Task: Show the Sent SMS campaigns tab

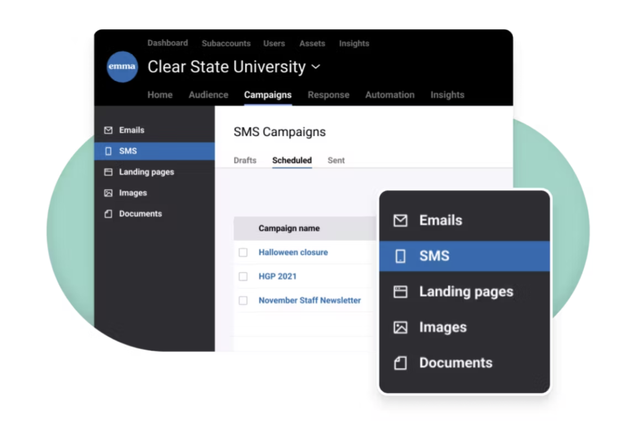Action: point(336,160)
